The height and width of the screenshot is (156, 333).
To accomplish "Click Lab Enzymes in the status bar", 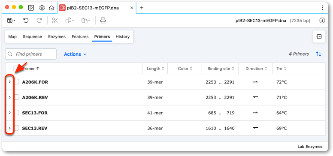I will pyautogui.click(x=310, y=147).
